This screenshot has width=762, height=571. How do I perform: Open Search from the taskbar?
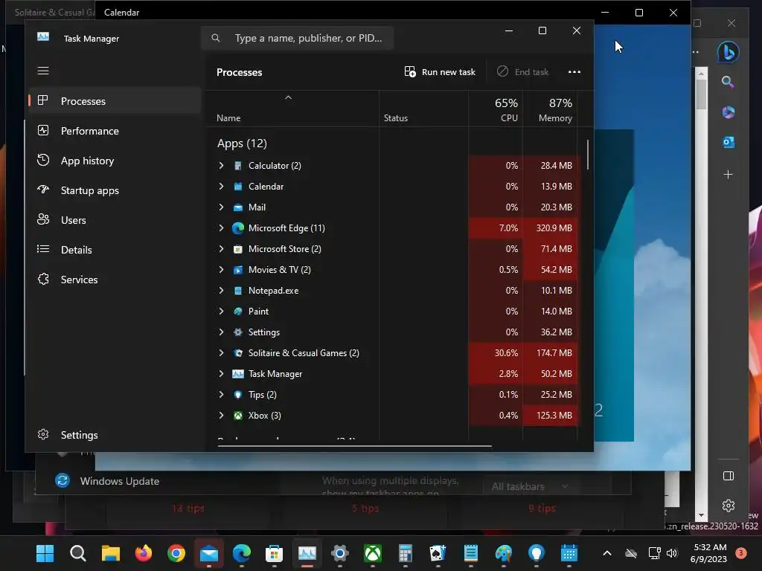tap(77, 553)
